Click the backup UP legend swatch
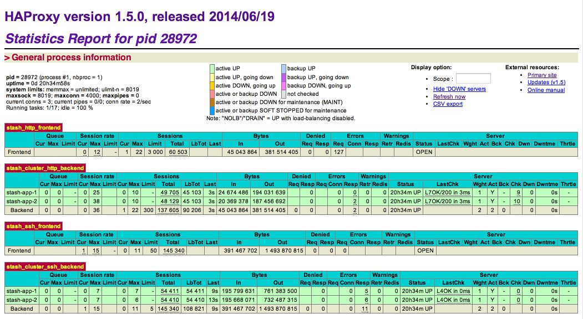Screen dimensions: 583x319 (283, 69)
